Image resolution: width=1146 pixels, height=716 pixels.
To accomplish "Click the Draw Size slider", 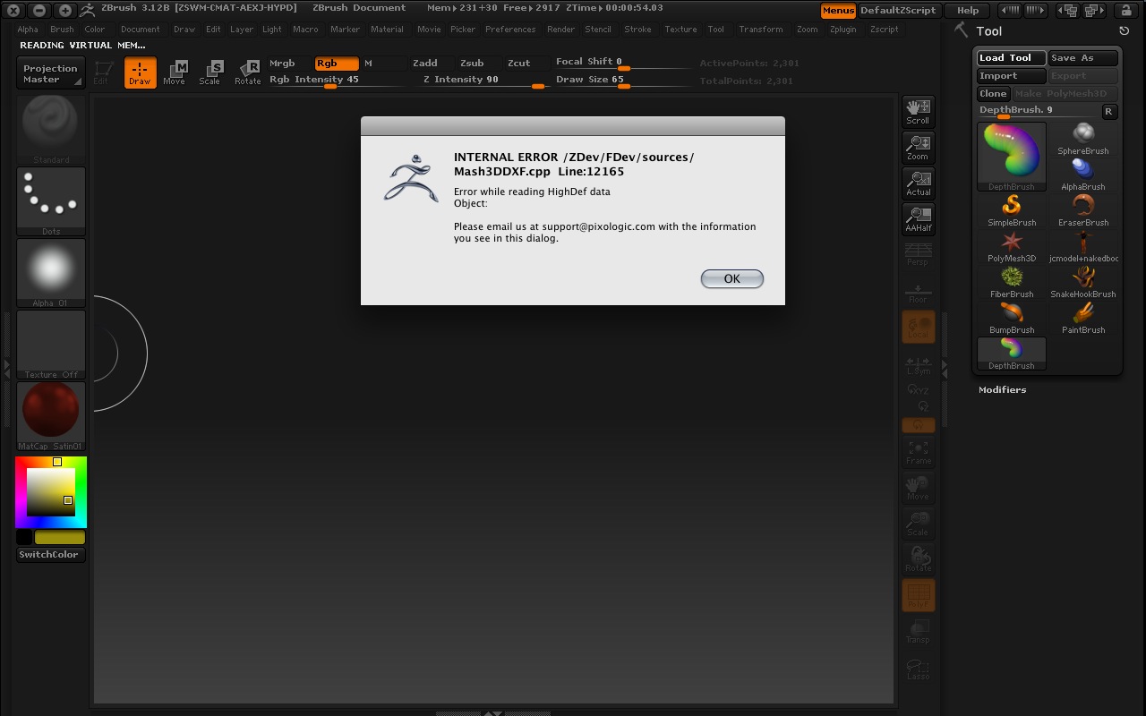I will coord(622,80).
